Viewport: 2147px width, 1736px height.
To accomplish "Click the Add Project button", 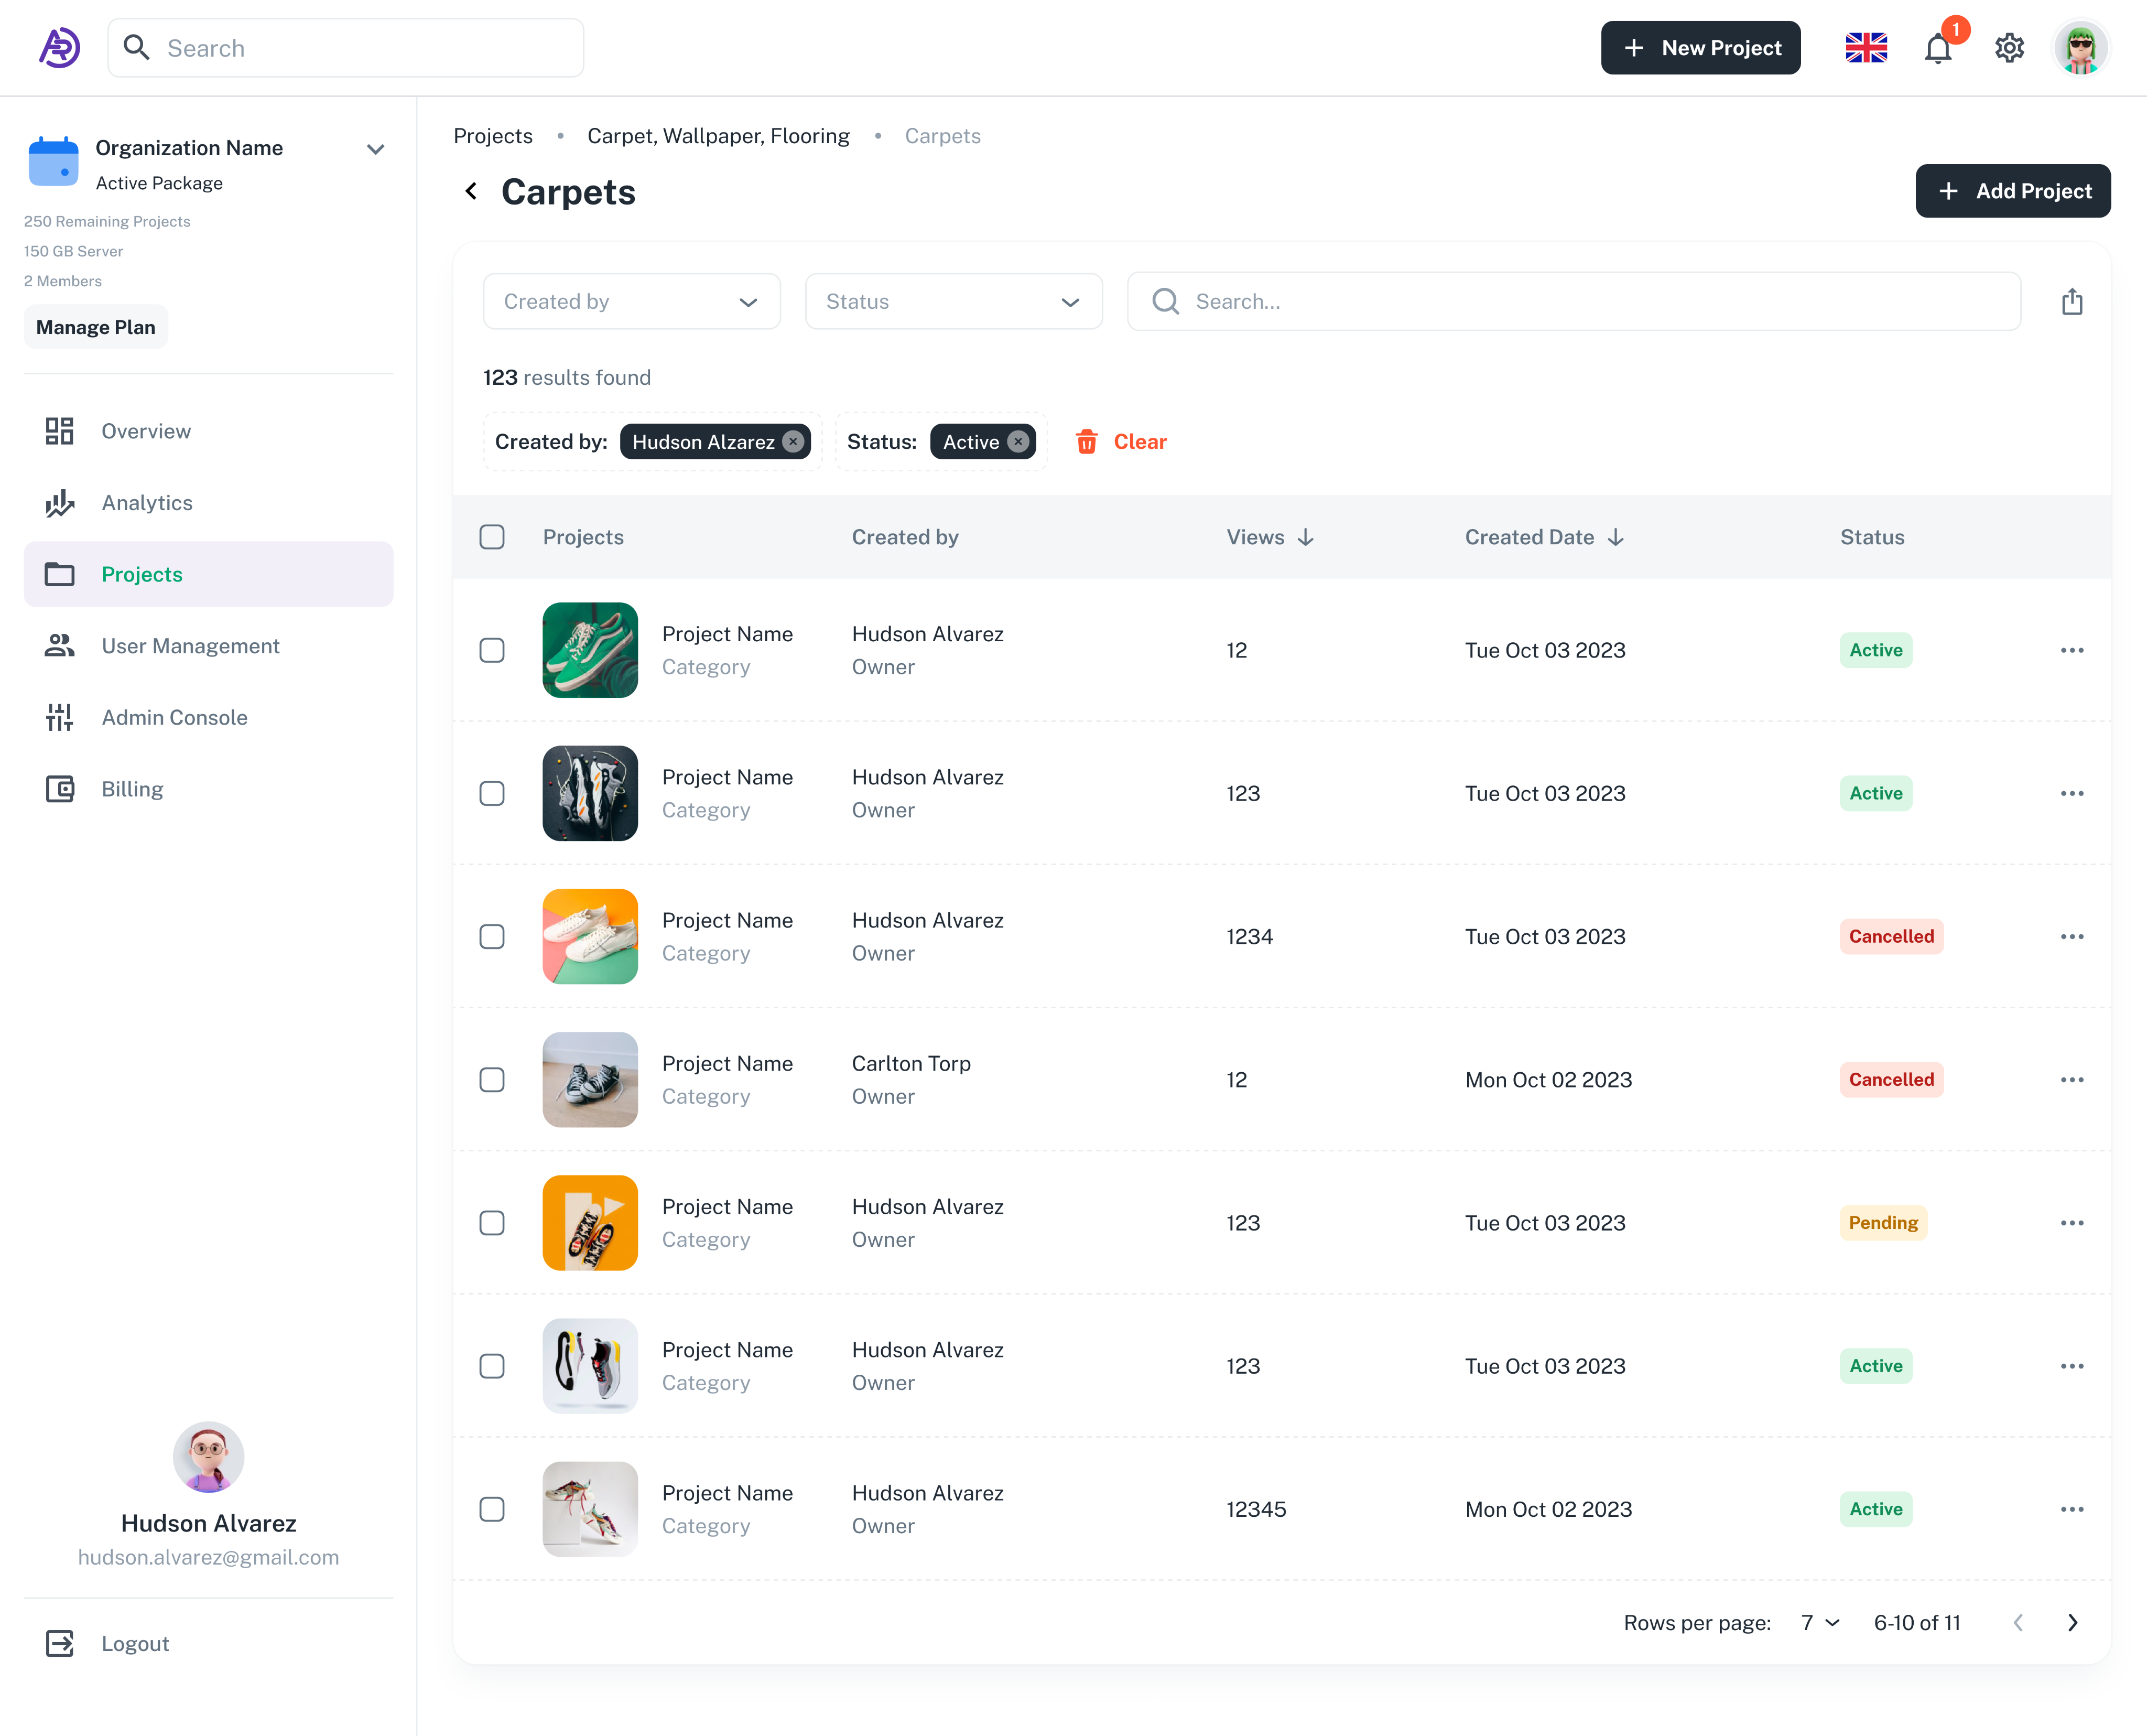I will (2012, 191).
